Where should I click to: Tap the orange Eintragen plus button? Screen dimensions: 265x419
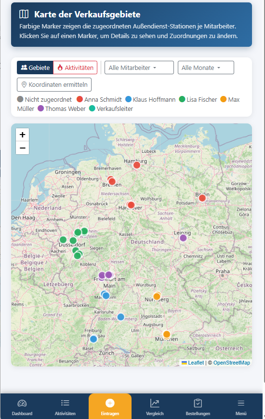pyautogui.click(x=110, y=406)
